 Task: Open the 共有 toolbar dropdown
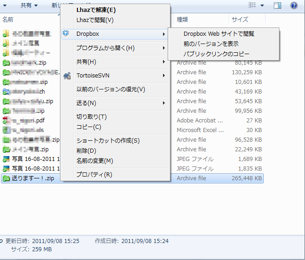[x=29, y=5]
